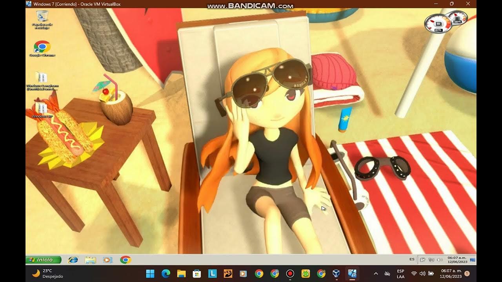Click the Show Desktop button in Windows 7
The height and width of the screenshot is (282, 502).
[473, 260]
